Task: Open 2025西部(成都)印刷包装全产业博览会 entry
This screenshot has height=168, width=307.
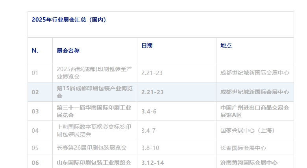Action: 94,73
